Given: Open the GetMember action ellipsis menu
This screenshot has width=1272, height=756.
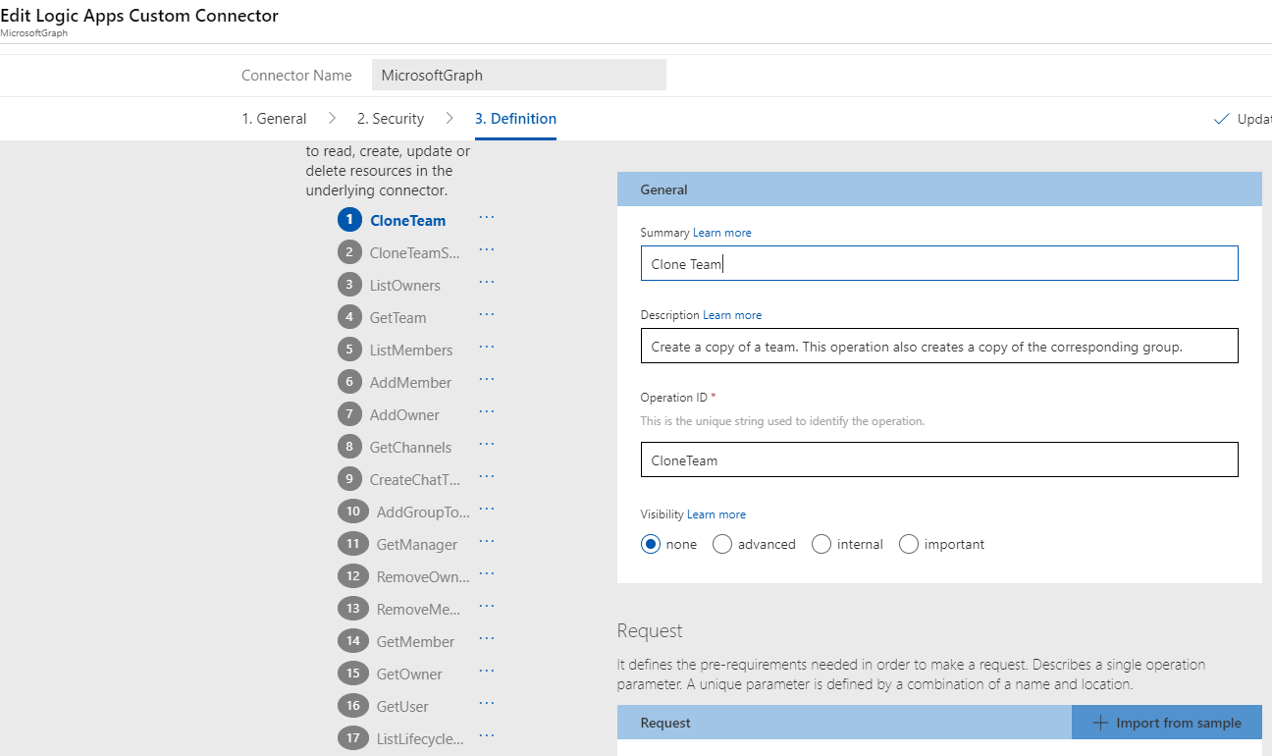Looking at the screenshot, I should point(487,639).
